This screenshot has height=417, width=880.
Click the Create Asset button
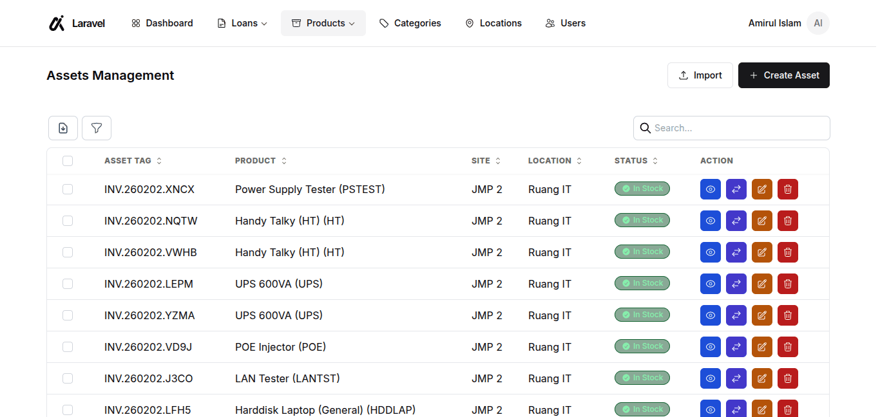point(783,75)
